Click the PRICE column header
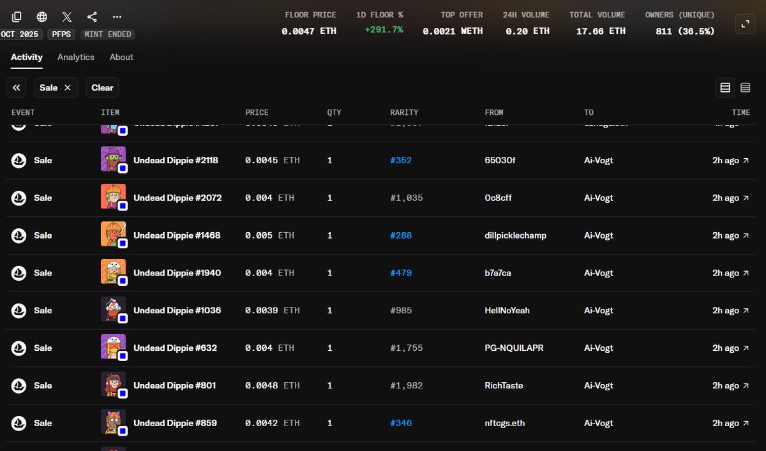The image size is (766, 451). tap(257, 112)
